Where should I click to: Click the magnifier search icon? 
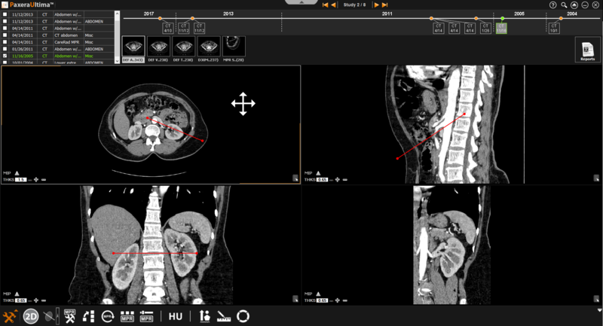pos(564,5)
